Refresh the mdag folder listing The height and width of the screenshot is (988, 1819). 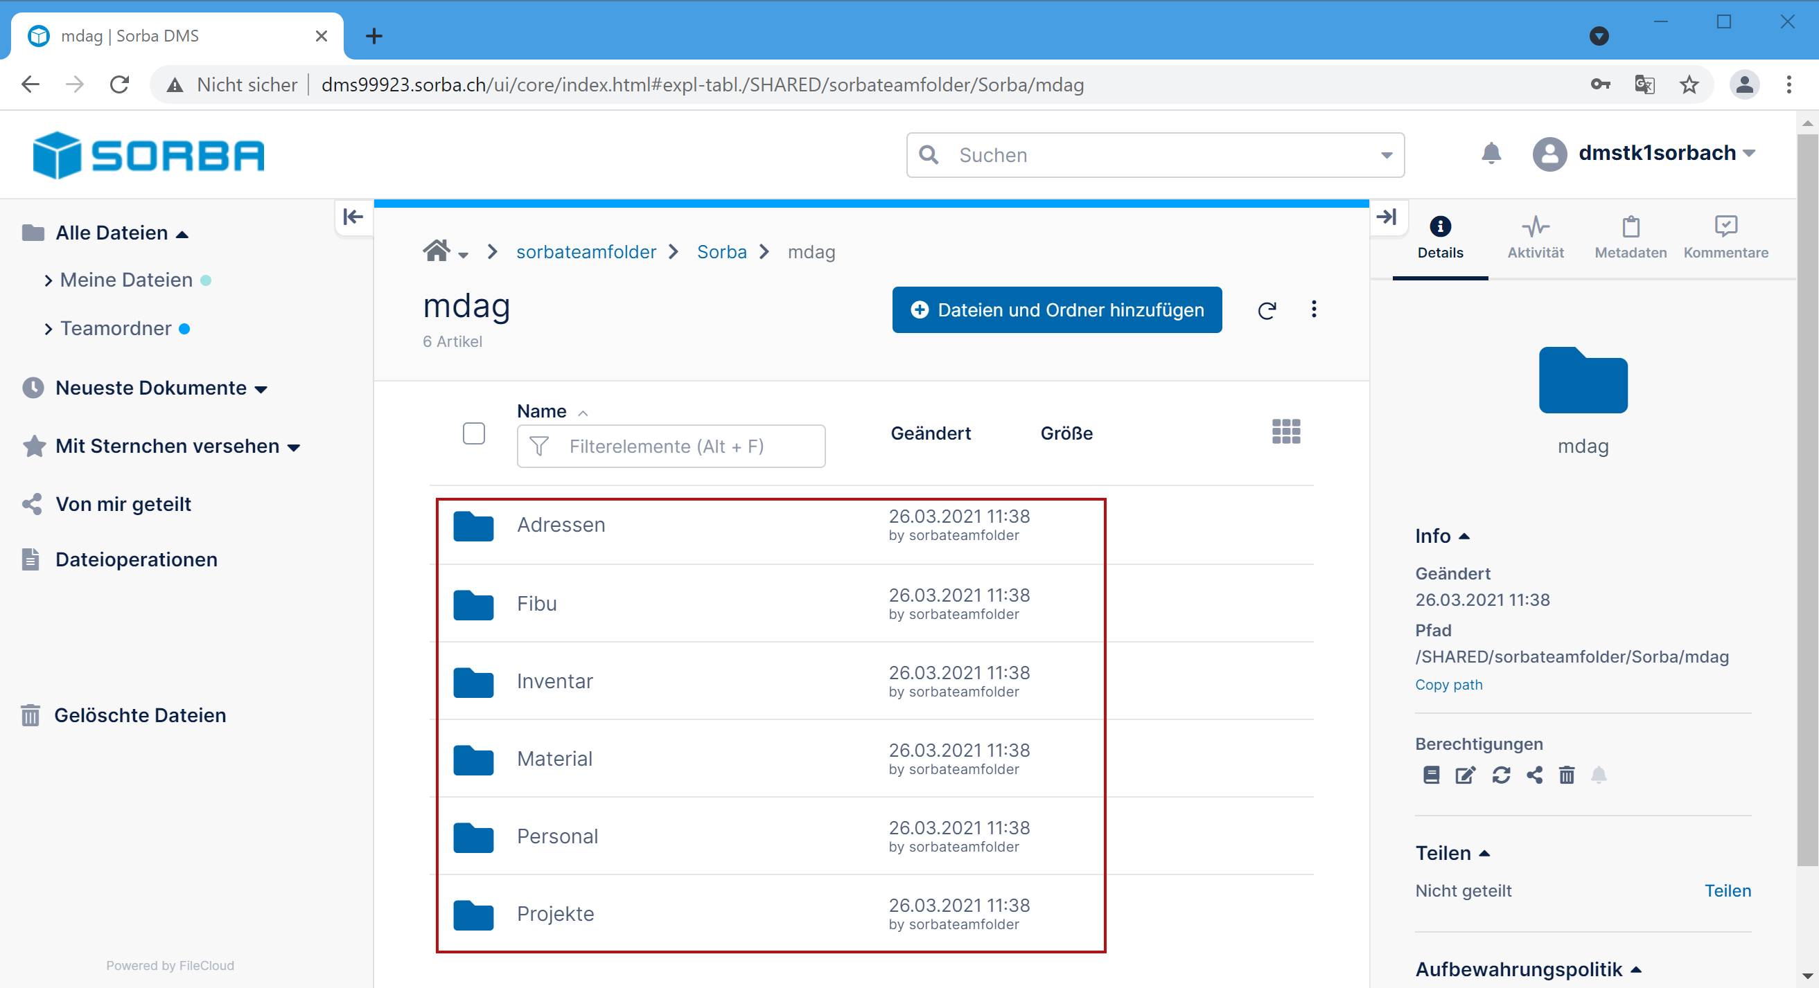tap(1267, 310)
